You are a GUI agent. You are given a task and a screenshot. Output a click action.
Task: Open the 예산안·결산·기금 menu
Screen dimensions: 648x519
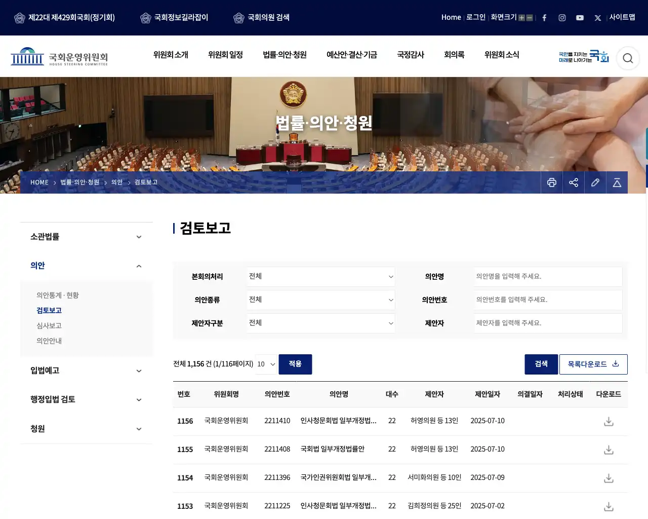pos(351,55)
